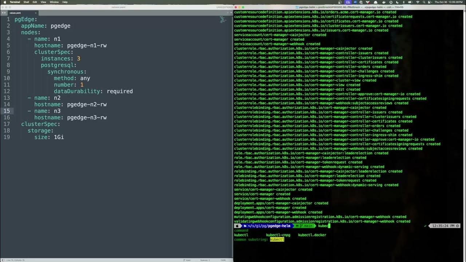Open the Window menu
The image size is (466, 262).
point(54,2)
